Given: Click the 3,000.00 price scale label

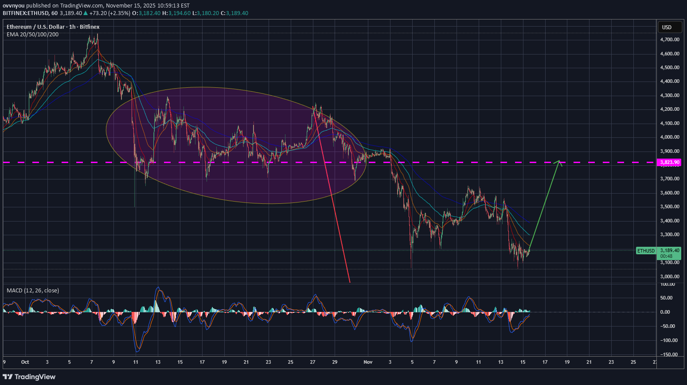Looking at the screenshot, I should [x=669, y=276].
